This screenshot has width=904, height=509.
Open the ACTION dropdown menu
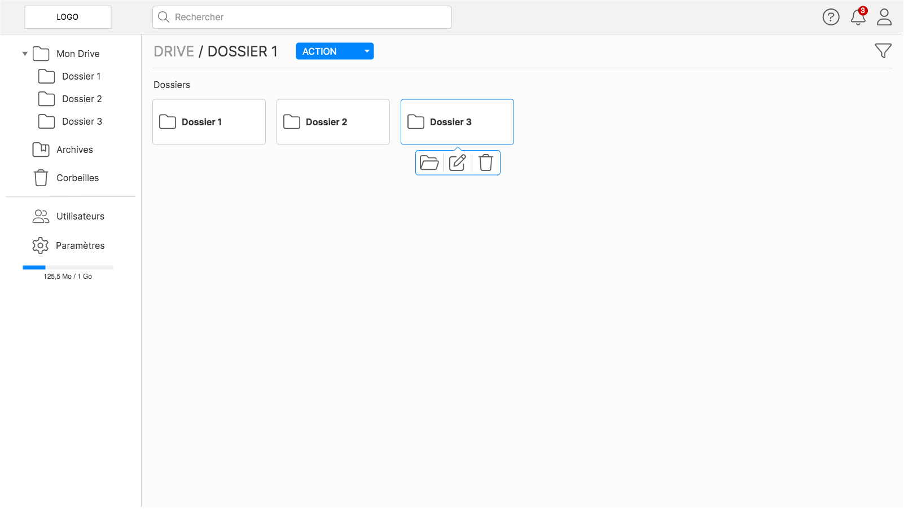pyautogui.click(x=334, y=51)
